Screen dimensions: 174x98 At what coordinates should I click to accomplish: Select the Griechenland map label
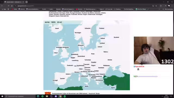(x=100, y=80)
